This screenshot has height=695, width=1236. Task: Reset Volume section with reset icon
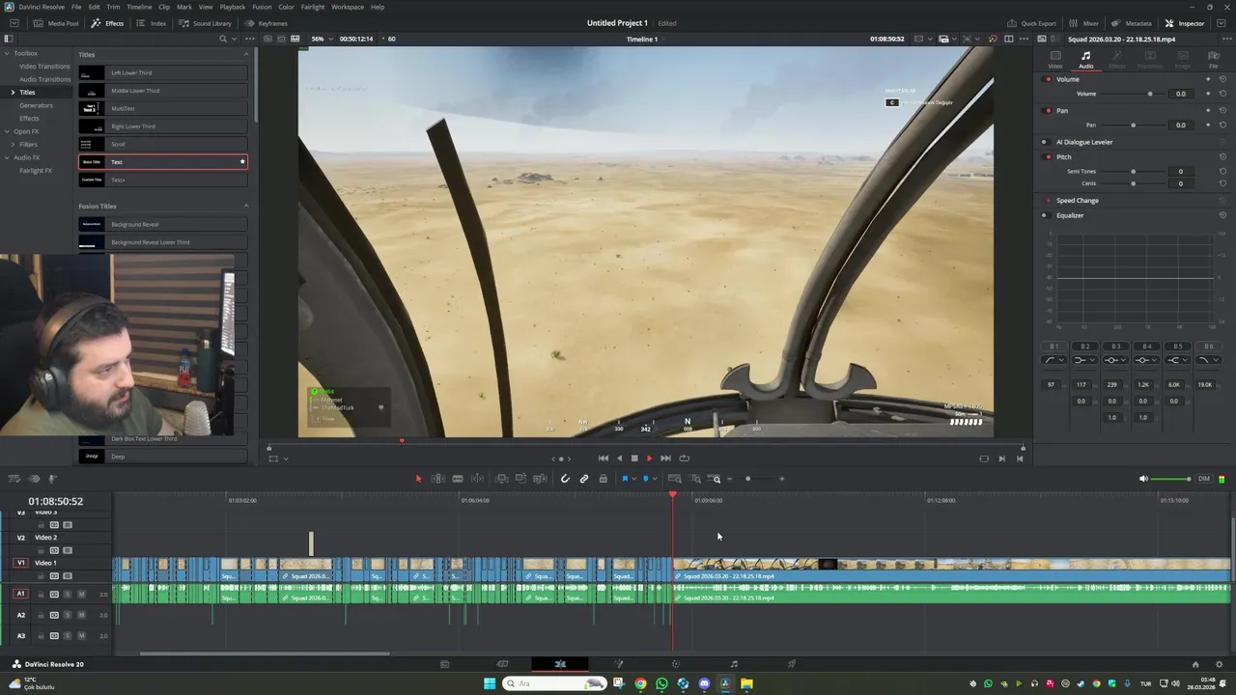(x=1222, y=79)
